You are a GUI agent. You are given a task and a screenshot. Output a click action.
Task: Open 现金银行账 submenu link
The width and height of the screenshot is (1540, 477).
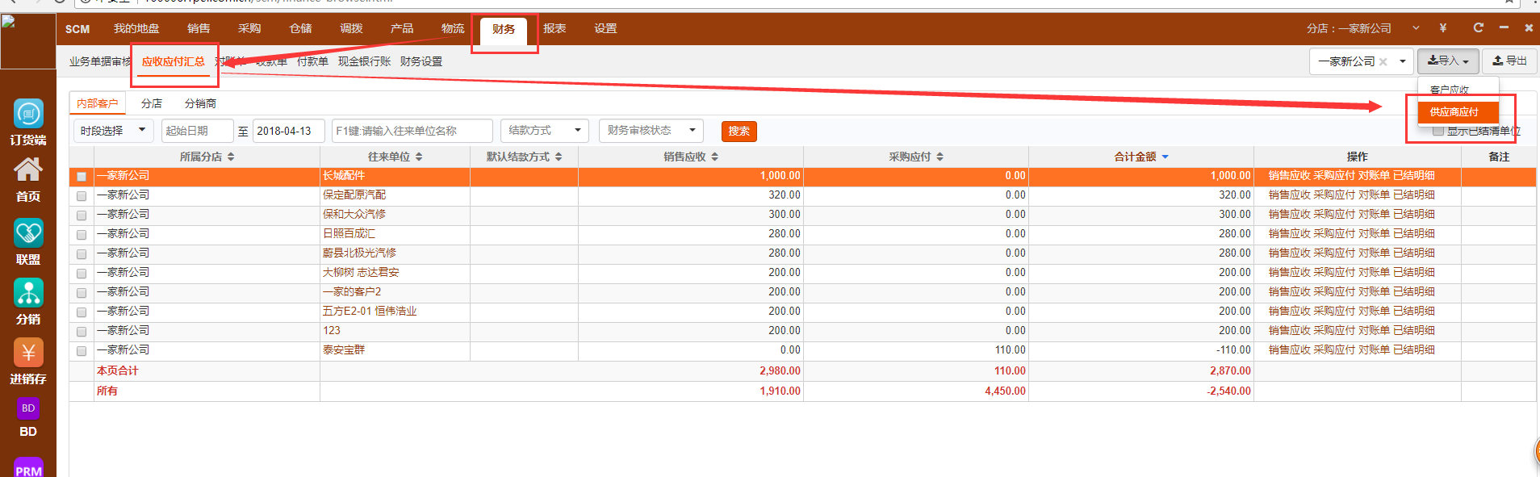pyautogui.click(x=364, y=61)
